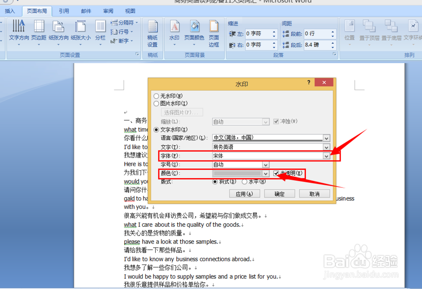
Task: Expand the Font size (字号) dropdown
Action: point(265,165)
